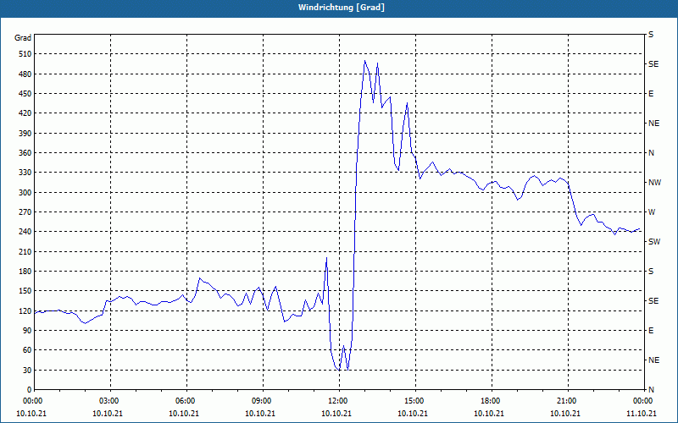Click the 210 degree axis label
This screenshot has width=678, height=423.
click(x=25, y=251)
